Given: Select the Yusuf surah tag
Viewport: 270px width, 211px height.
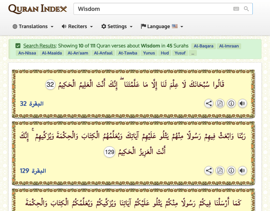Looking at the screenshot, I should tap(180, 53).
